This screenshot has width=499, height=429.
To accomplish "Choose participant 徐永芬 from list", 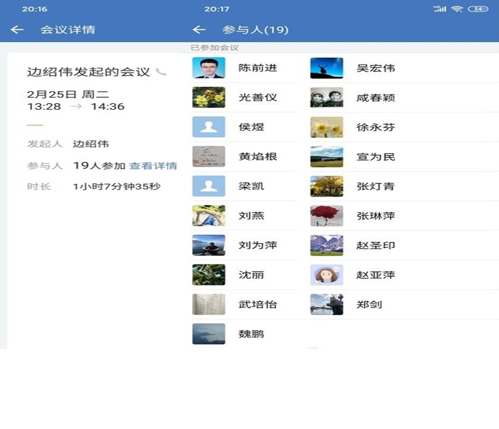I will [x=375, y=128].
